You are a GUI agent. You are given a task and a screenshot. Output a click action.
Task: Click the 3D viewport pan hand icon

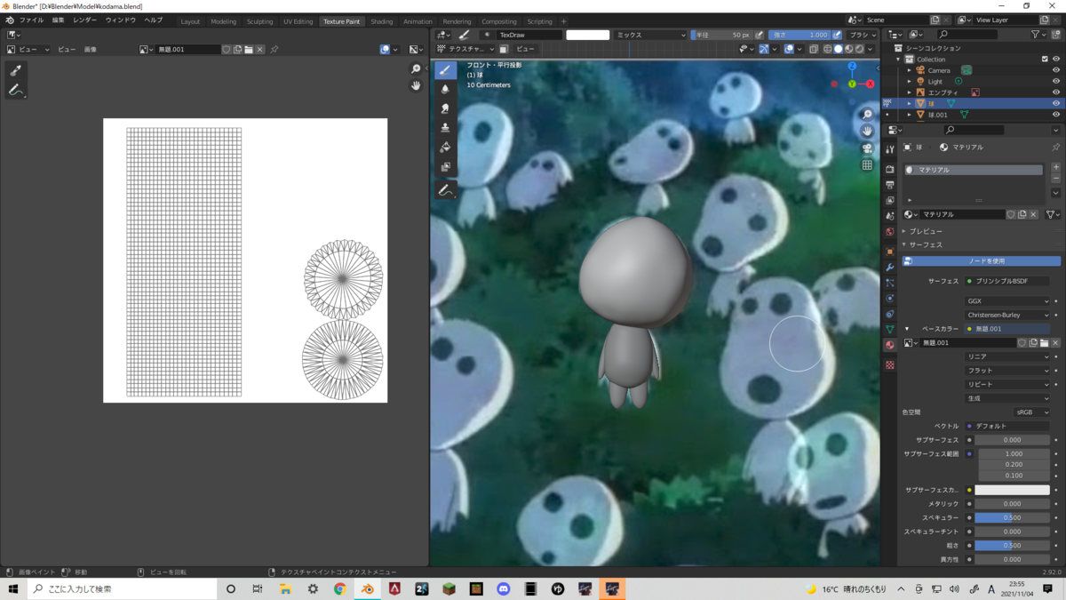pyautogui.click(x=867, y=132)
